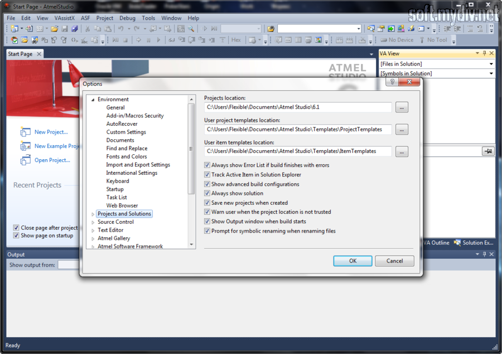Click Cancel in the Options dialog

tap(394, 260)
